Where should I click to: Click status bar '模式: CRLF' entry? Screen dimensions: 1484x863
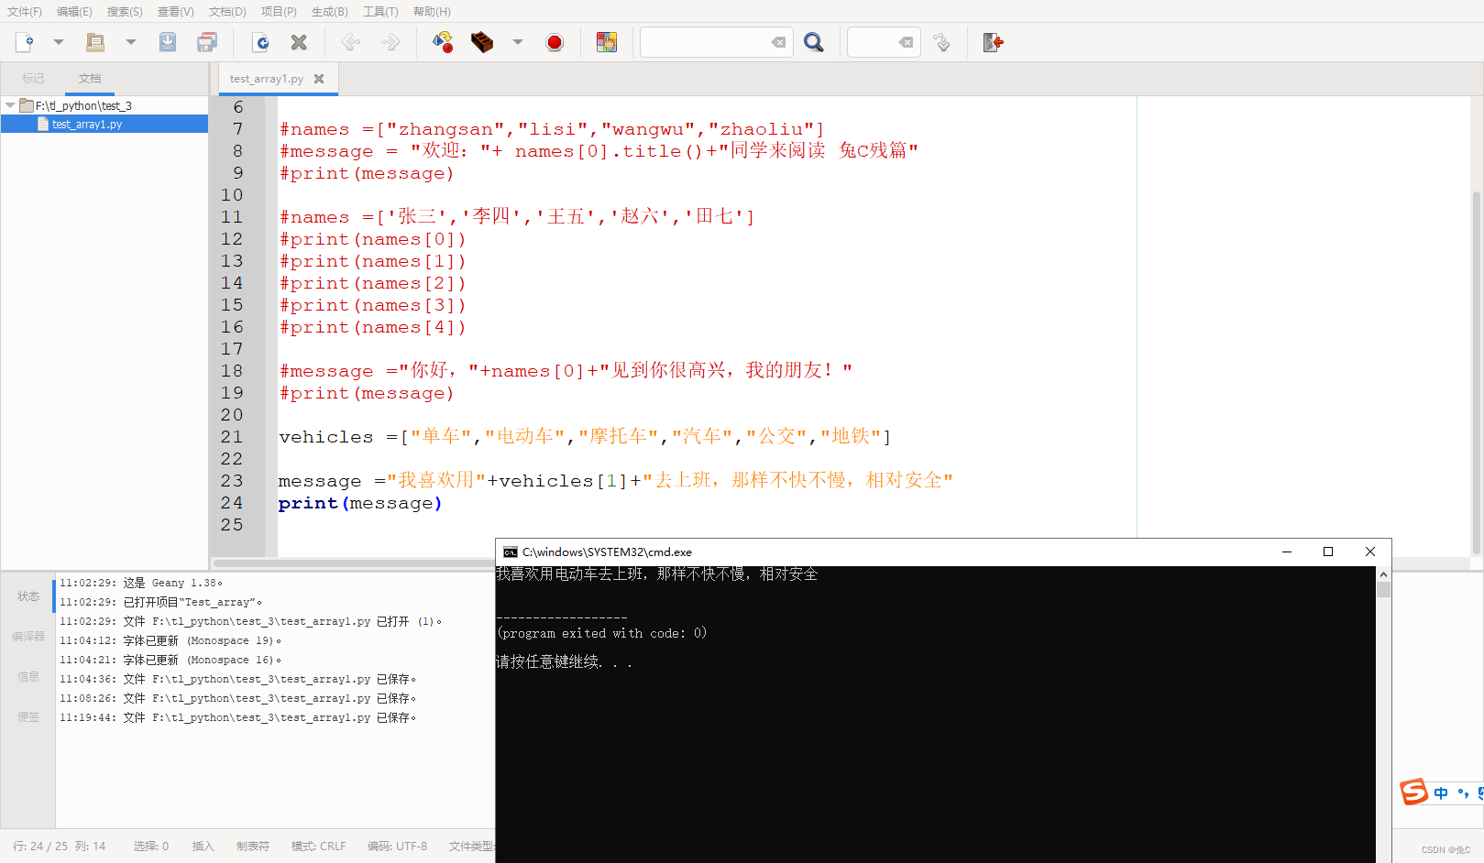(x=318, y=847)
